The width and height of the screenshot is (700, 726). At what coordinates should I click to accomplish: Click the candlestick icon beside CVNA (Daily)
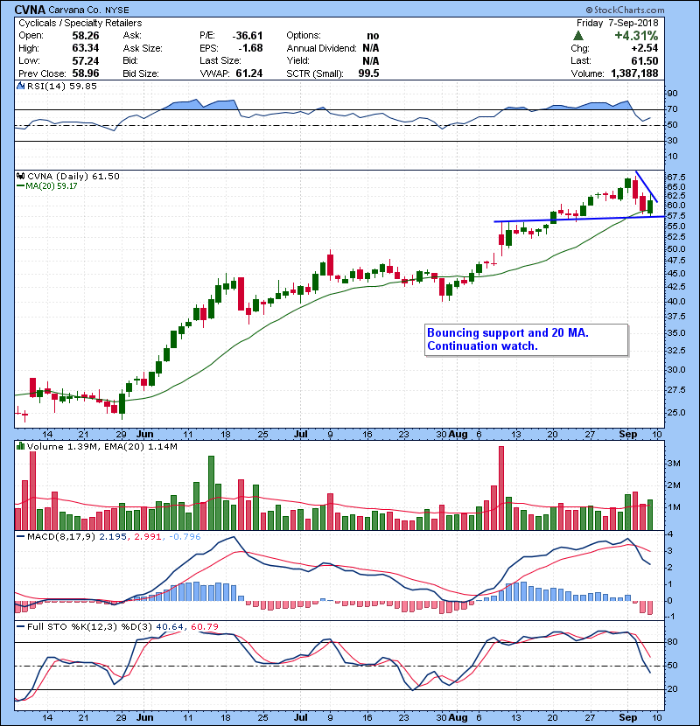point(21,176)
